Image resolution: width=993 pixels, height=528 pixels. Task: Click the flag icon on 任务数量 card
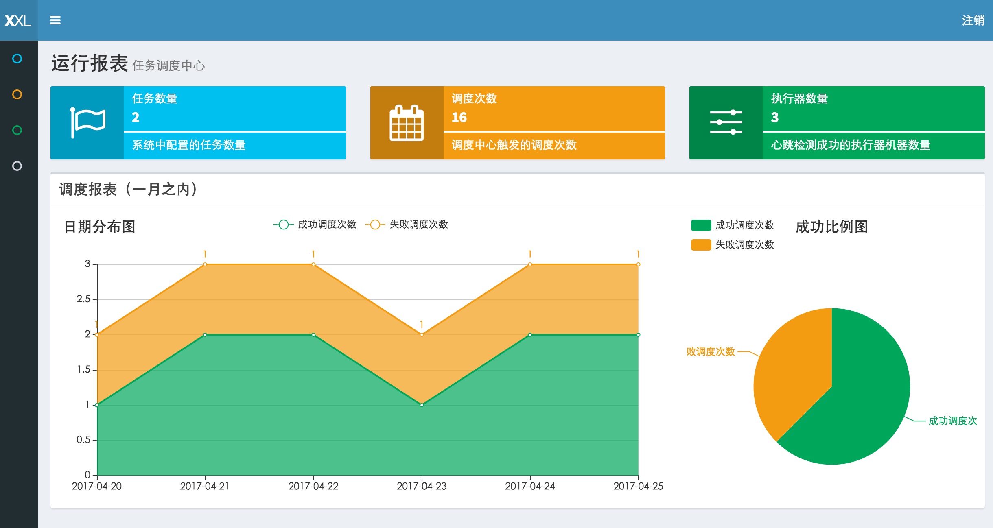[87, 123]
